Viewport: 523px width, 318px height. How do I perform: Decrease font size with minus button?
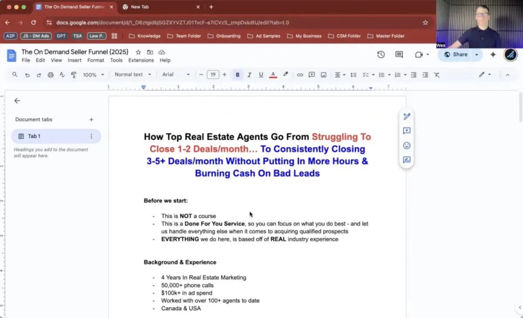coord(201,75)
